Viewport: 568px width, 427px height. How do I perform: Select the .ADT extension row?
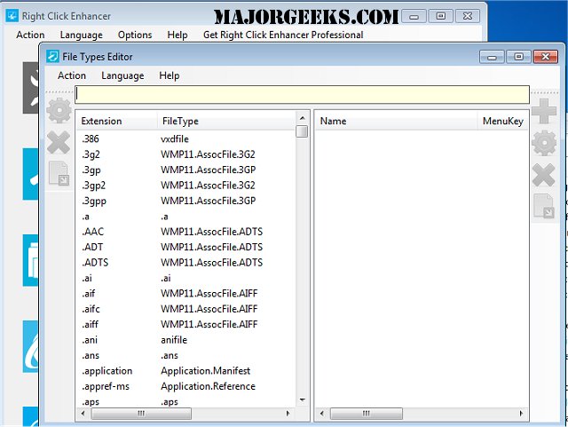coord(186,247)
